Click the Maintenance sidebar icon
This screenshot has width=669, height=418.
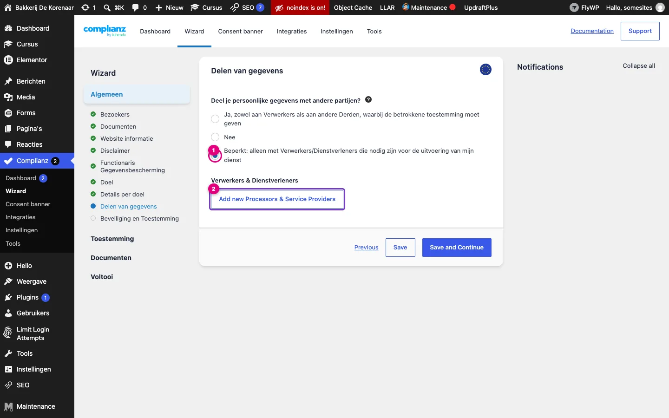(8, 407)
